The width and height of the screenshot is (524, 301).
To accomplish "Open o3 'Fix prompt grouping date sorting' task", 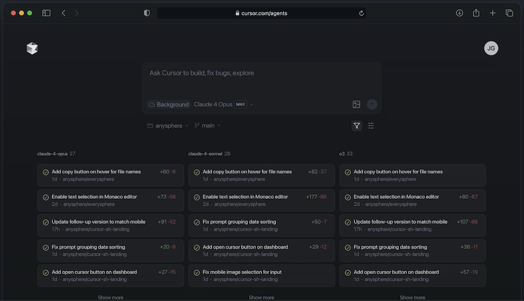I will (x=412, y=251).
